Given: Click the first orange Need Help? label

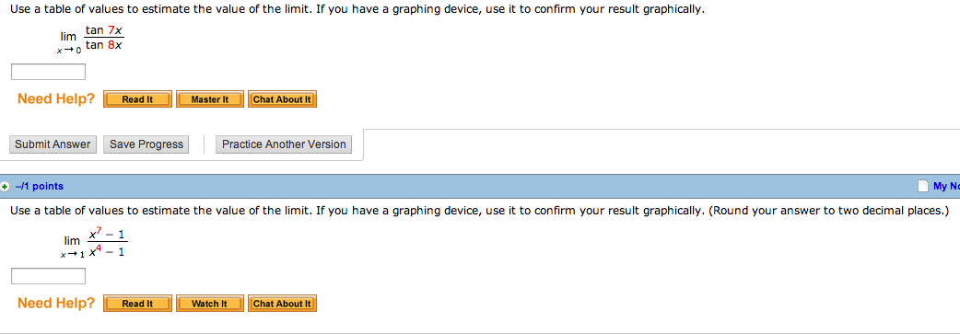Looking at the screenshot, I should [56, 99].
